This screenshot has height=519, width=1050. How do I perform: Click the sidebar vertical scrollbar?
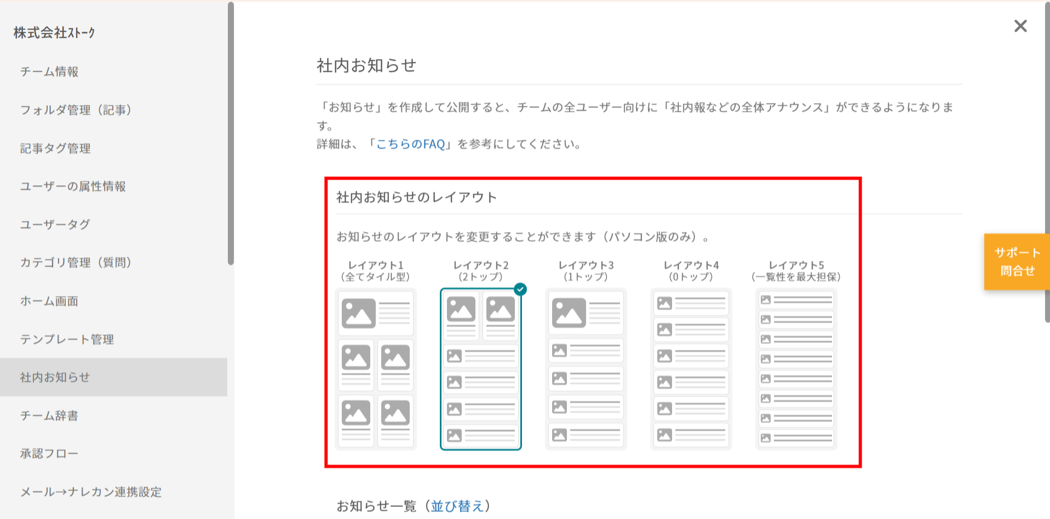coord(231,134)
